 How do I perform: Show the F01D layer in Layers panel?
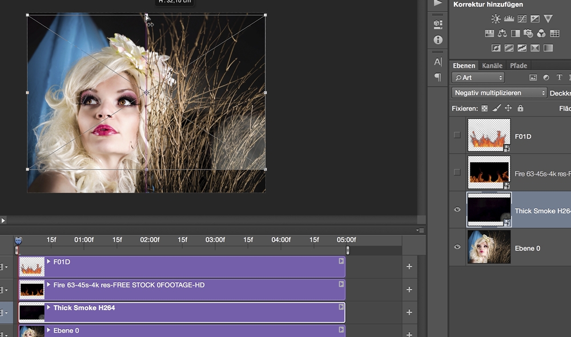pos(457,135)
